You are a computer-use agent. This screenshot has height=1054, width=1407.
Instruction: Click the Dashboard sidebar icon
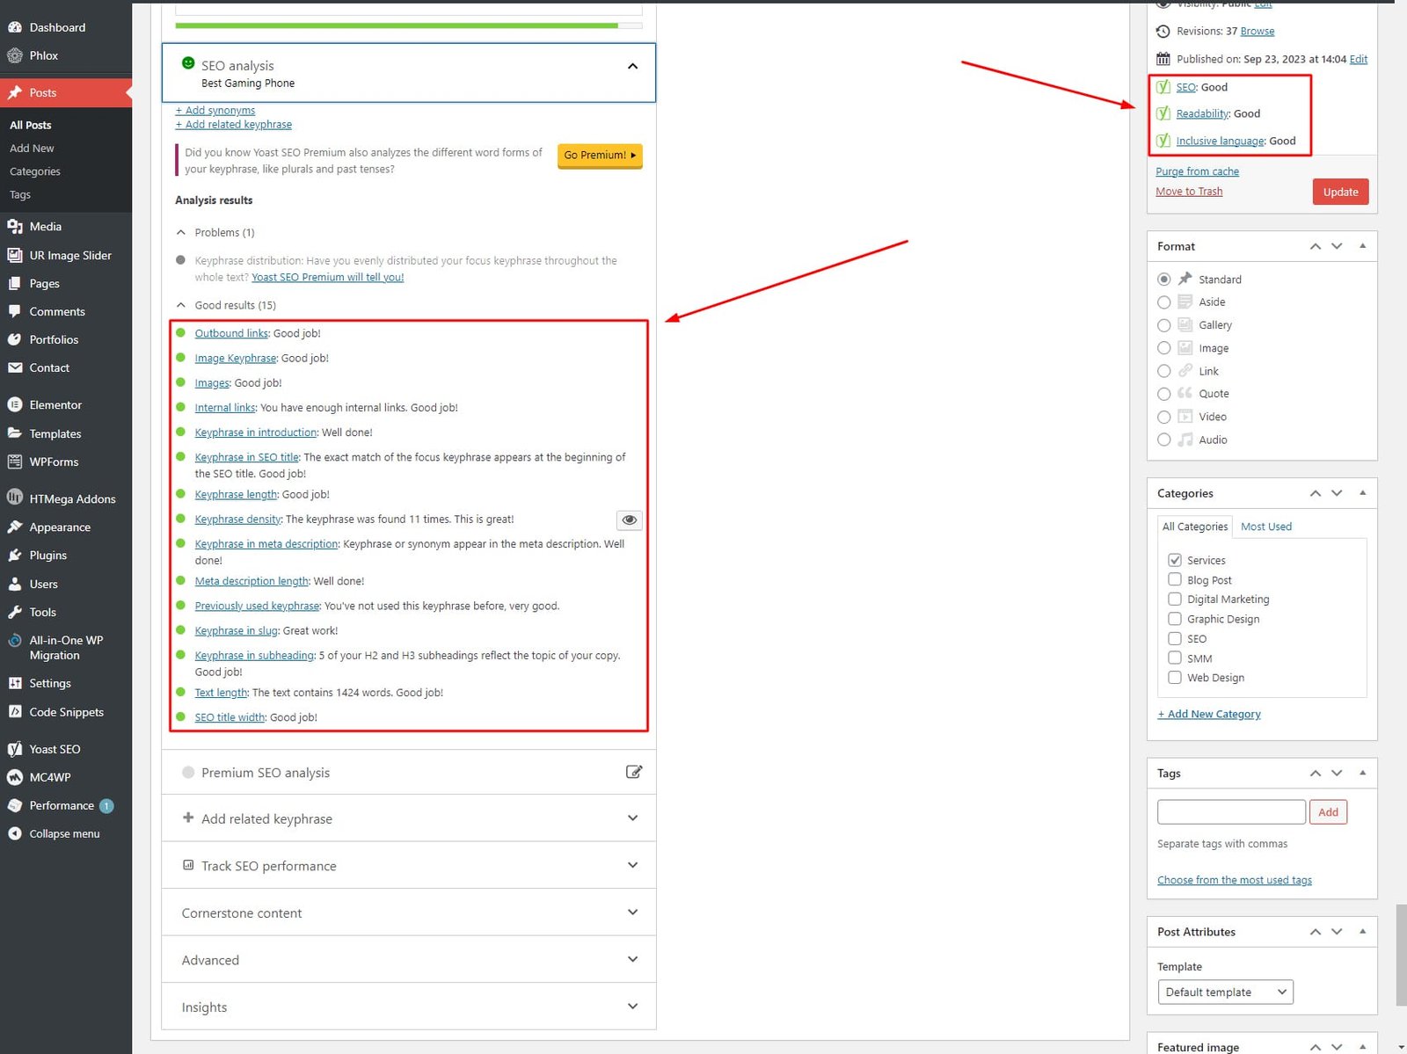click(x=15, y=27)
